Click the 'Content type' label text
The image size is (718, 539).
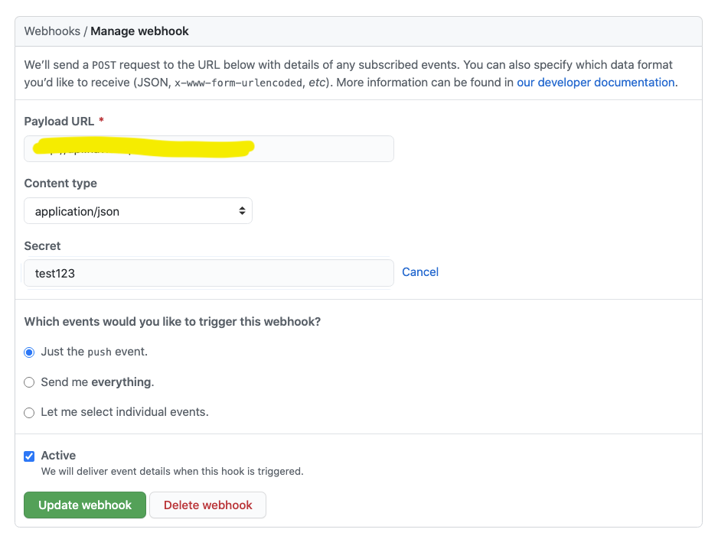[60, 183]
